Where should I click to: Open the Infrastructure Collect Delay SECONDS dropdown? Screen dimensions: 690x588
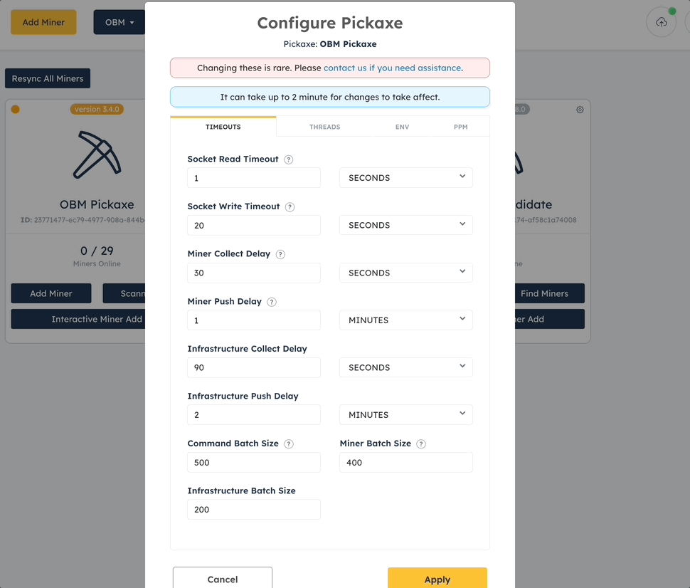pyautogui.click(x=405, y=367)
